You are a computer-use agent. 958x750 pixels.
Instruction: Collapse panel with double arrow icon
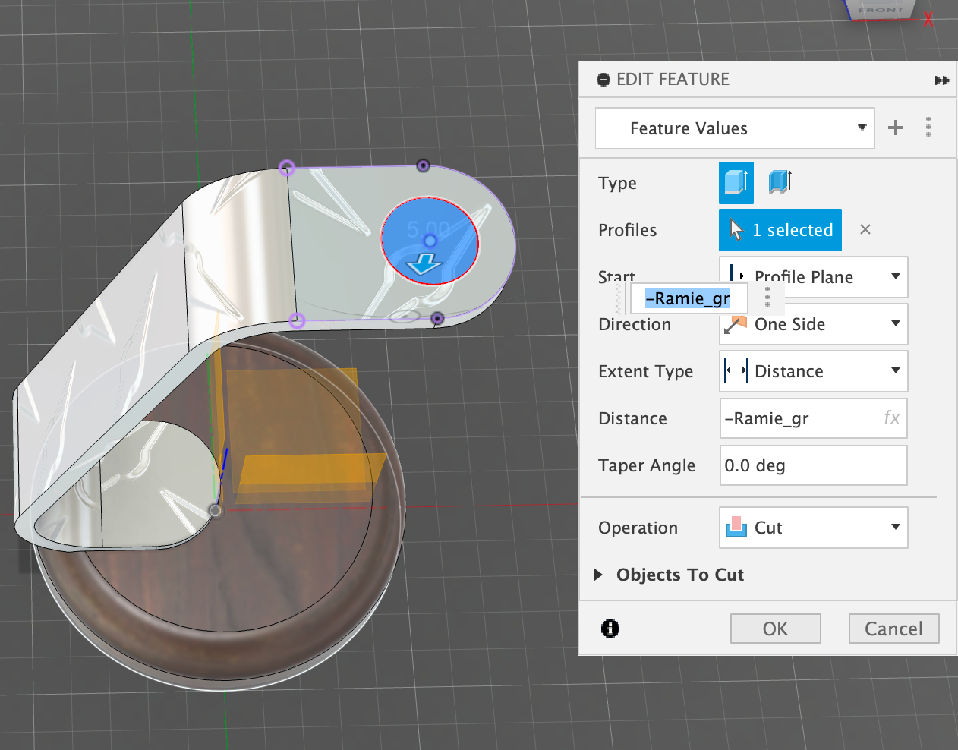pos(942,80)
